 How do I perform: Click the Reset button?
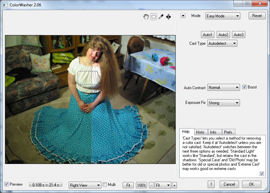pyautogui.click(x=257, y=16)
